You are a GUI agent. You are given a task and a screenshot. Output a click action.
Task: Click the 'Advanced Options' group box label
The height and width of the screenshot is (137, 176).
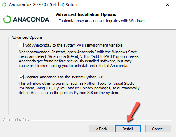click(x=27, y=37)
